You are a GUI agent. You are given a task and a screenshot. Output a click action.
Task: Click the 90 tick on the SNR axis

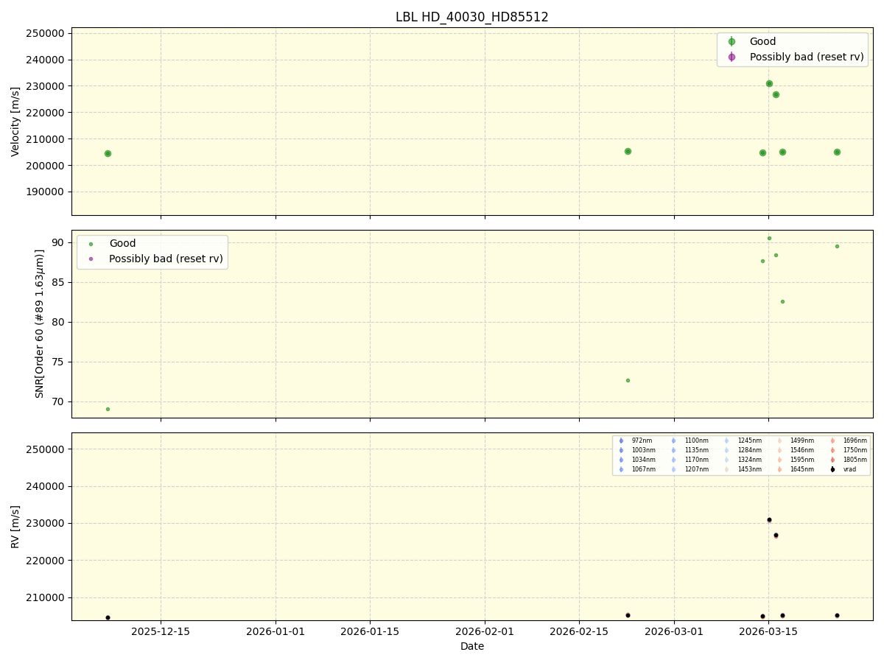[59, 242]
